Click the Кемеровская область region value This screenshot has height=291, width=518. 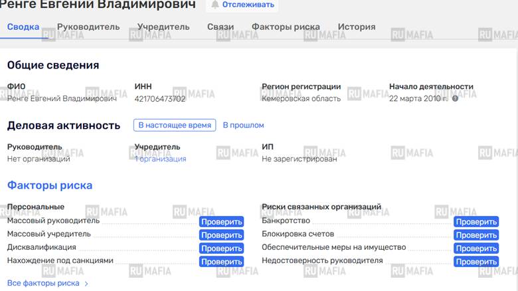(x=301, y=98)
